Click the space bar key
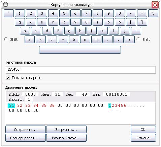Viewport: 161px width, 147px height. [80, 50]
